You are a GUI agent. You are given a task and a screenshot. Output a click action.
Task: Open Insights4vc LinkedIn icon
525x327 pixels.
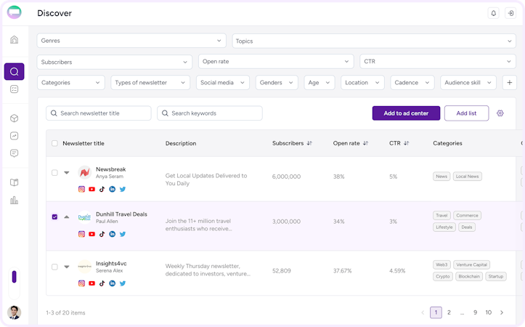coord(113,283)
